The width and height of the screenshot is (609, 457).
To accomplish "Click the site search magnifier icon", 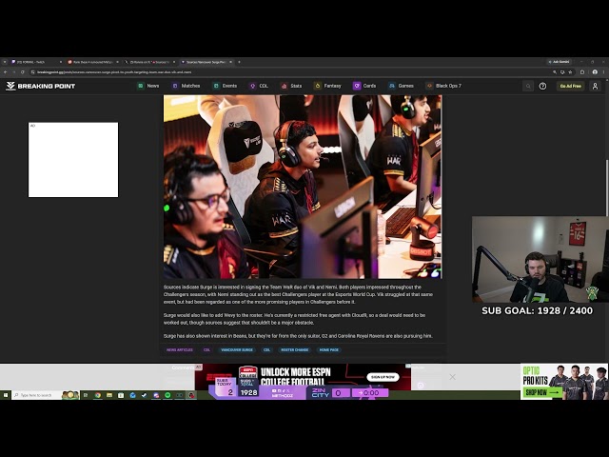I will click(528, 86).
